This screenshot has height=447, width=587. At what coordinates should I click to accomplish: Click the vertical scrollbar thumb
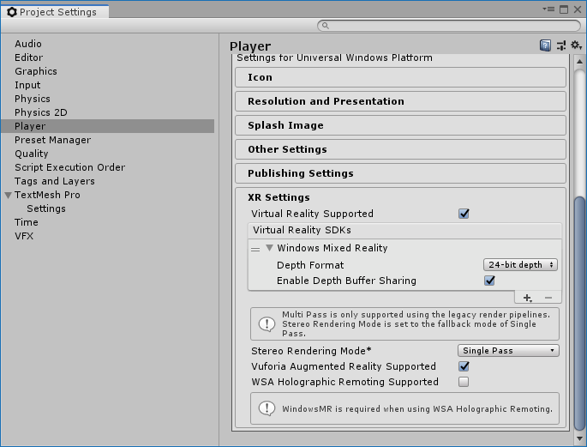579,313
